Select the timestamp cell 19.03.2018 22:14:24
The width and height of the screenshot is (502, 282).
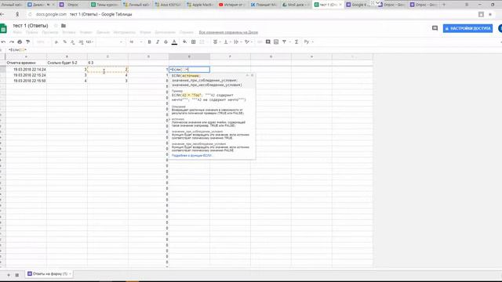tap(26, 70)
